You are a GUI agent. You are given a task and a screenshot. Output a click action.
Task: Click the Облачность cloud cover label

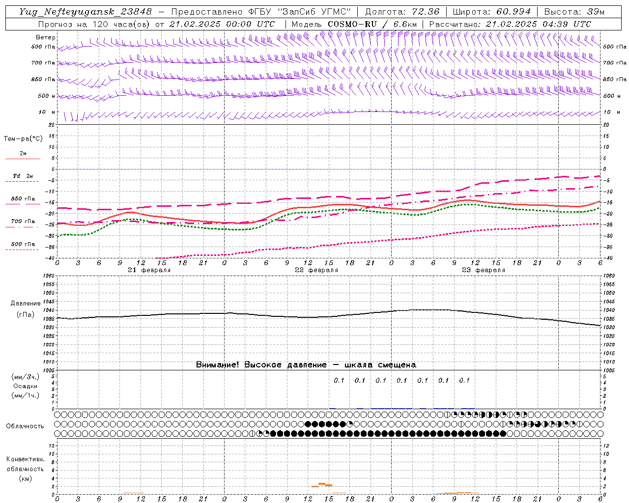point(25,426)
